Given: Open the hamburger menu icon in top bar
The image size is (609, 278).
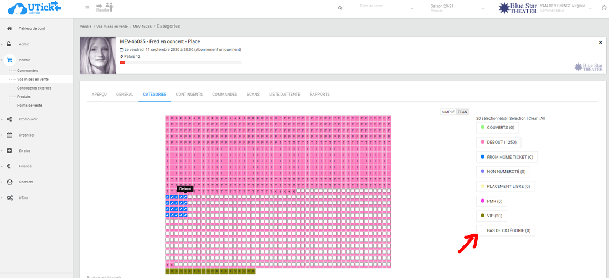Looking at the screenshot, I should [x=87, y=8].
